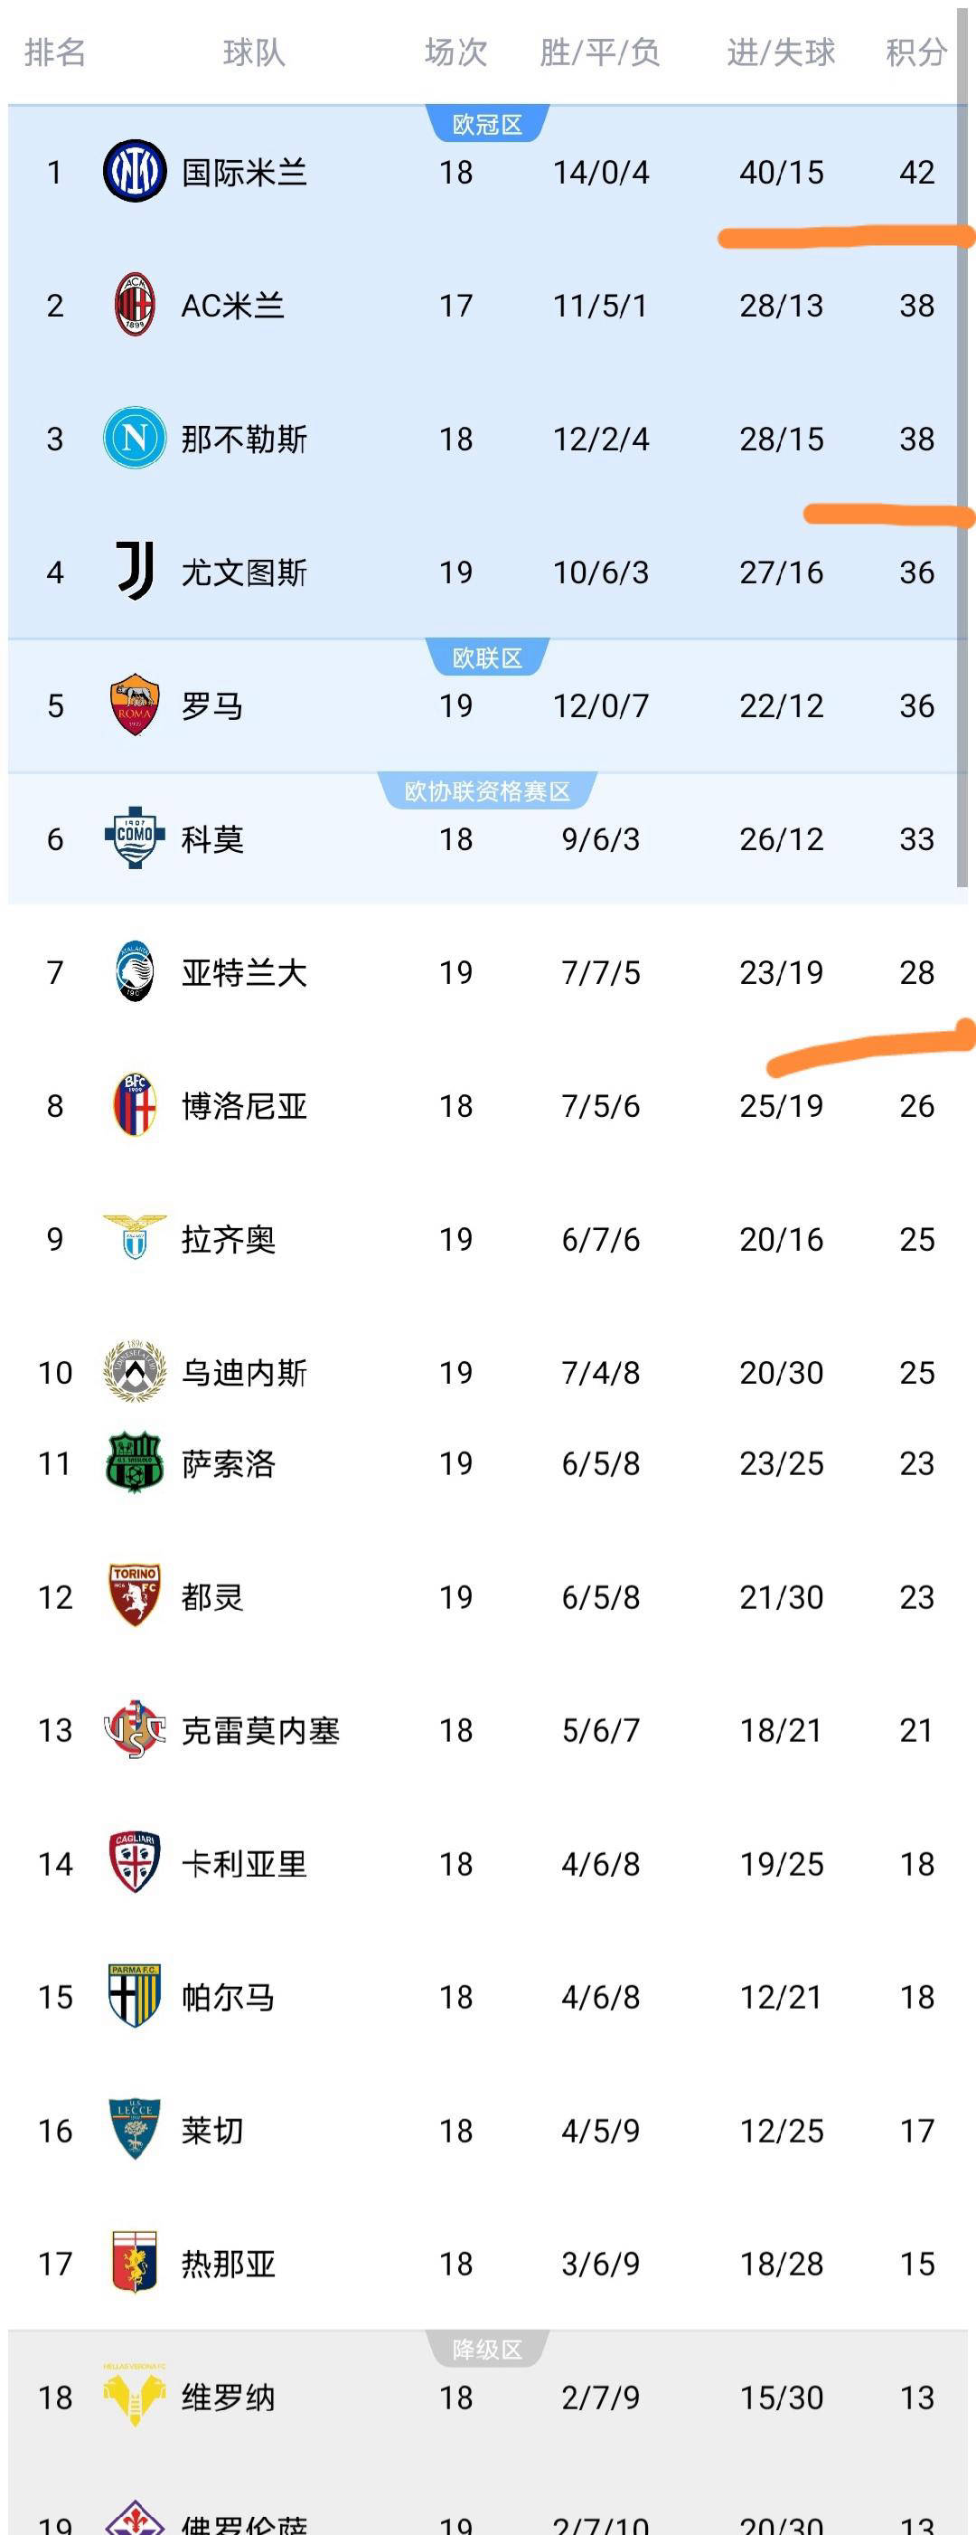Viewport: 976px width, 2535px height.
Task: Click the 场次 column header
Action: click(456, 52)
